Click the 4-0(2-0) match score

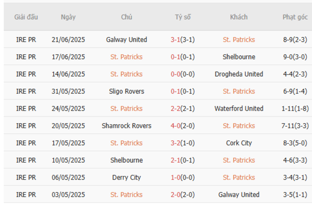pos(183,126)
